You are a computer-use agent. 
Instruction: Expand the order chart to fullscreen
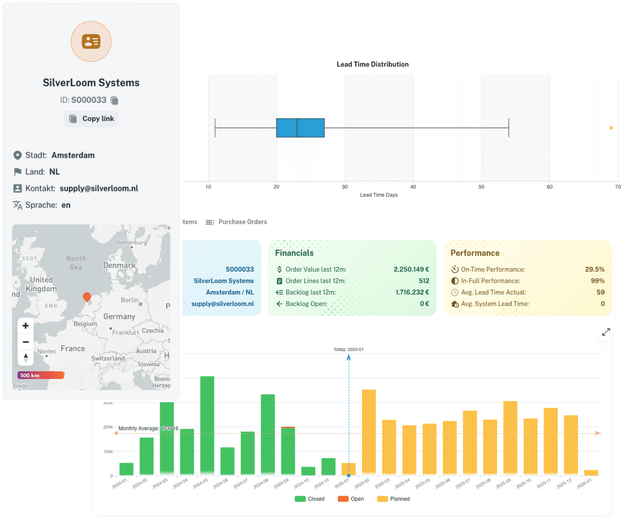coord(606,332)
